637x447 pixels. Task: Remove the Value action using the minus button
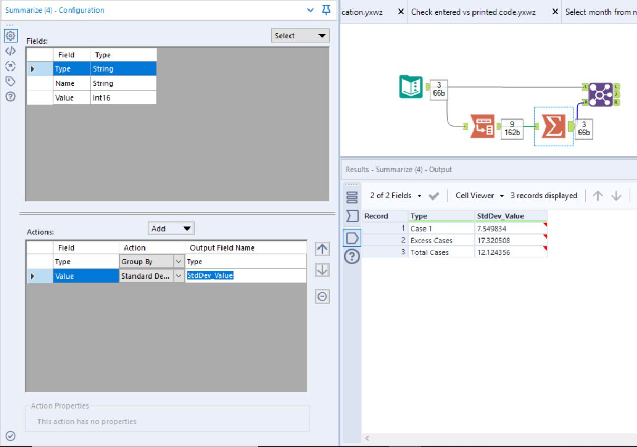tap(322, 296)
